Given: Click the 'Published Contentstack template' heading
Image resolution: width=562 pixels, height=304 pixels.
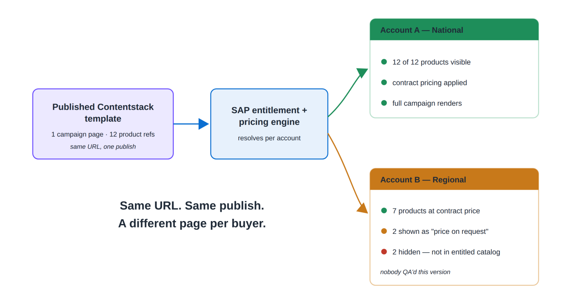Looking at the screenshot, I should click(103, 113).
